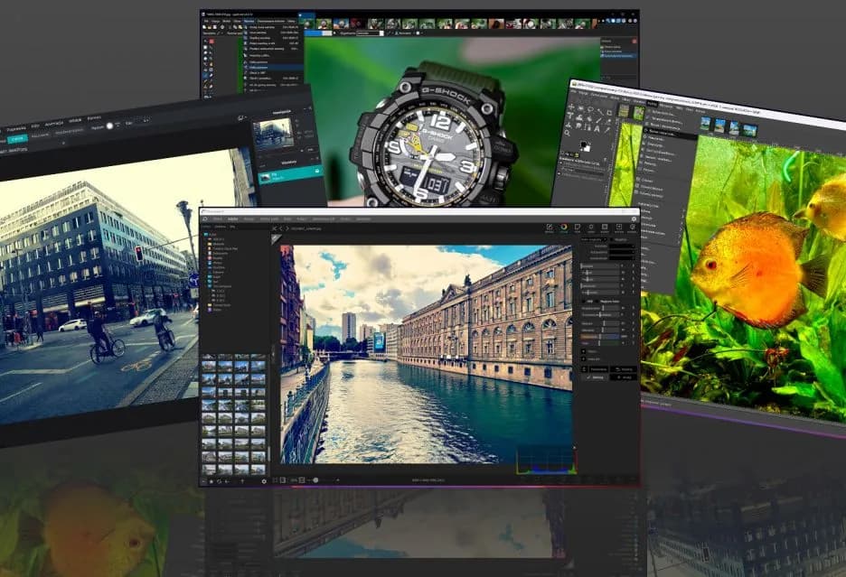Image resolution: width=846 pixels, height=577 pixels.
Task: Click the bottom-left button in the adjustments panel
Action: (x=596, y=377)
